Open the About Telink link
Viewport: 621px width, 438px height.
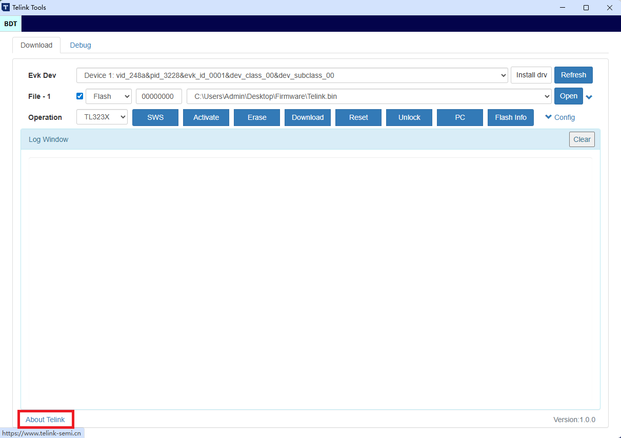[x=45, y=420]
